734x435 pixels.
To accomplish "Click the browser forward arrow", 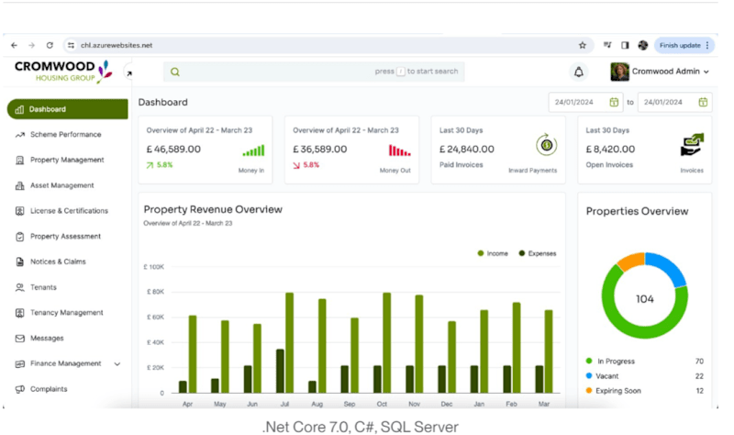I will pyautogui.click(x=31, y=45).
